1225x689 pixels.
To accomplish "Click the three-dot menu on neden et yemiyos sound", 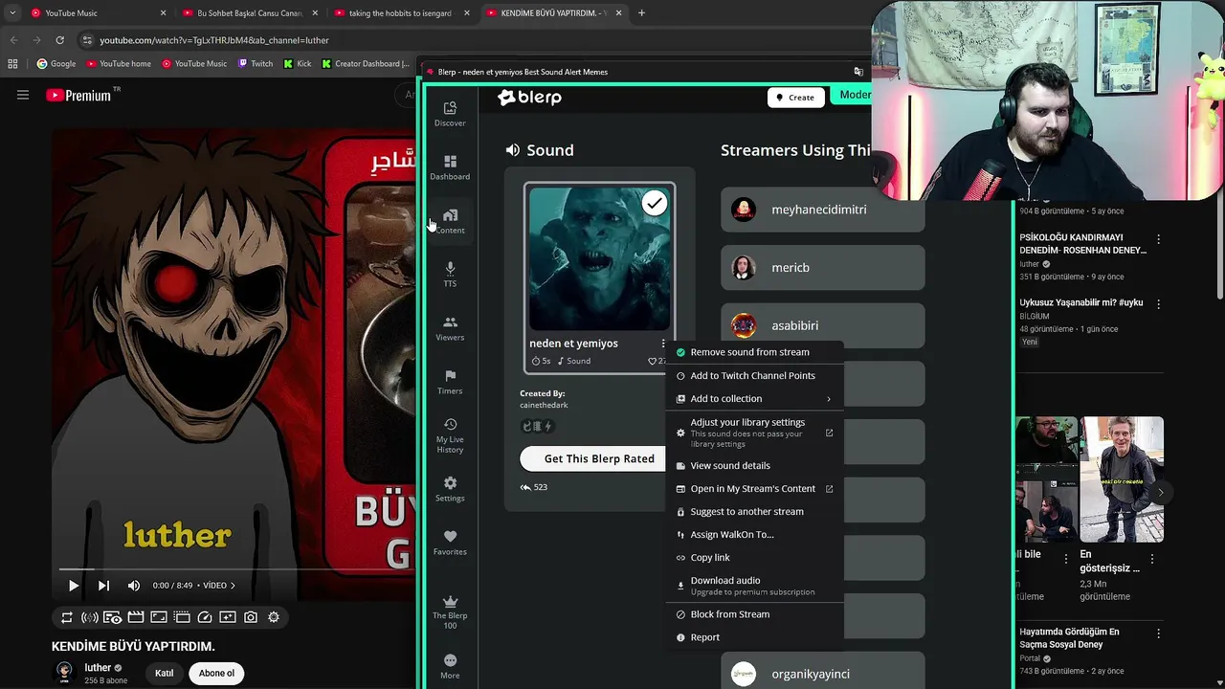I will (663, 344).
